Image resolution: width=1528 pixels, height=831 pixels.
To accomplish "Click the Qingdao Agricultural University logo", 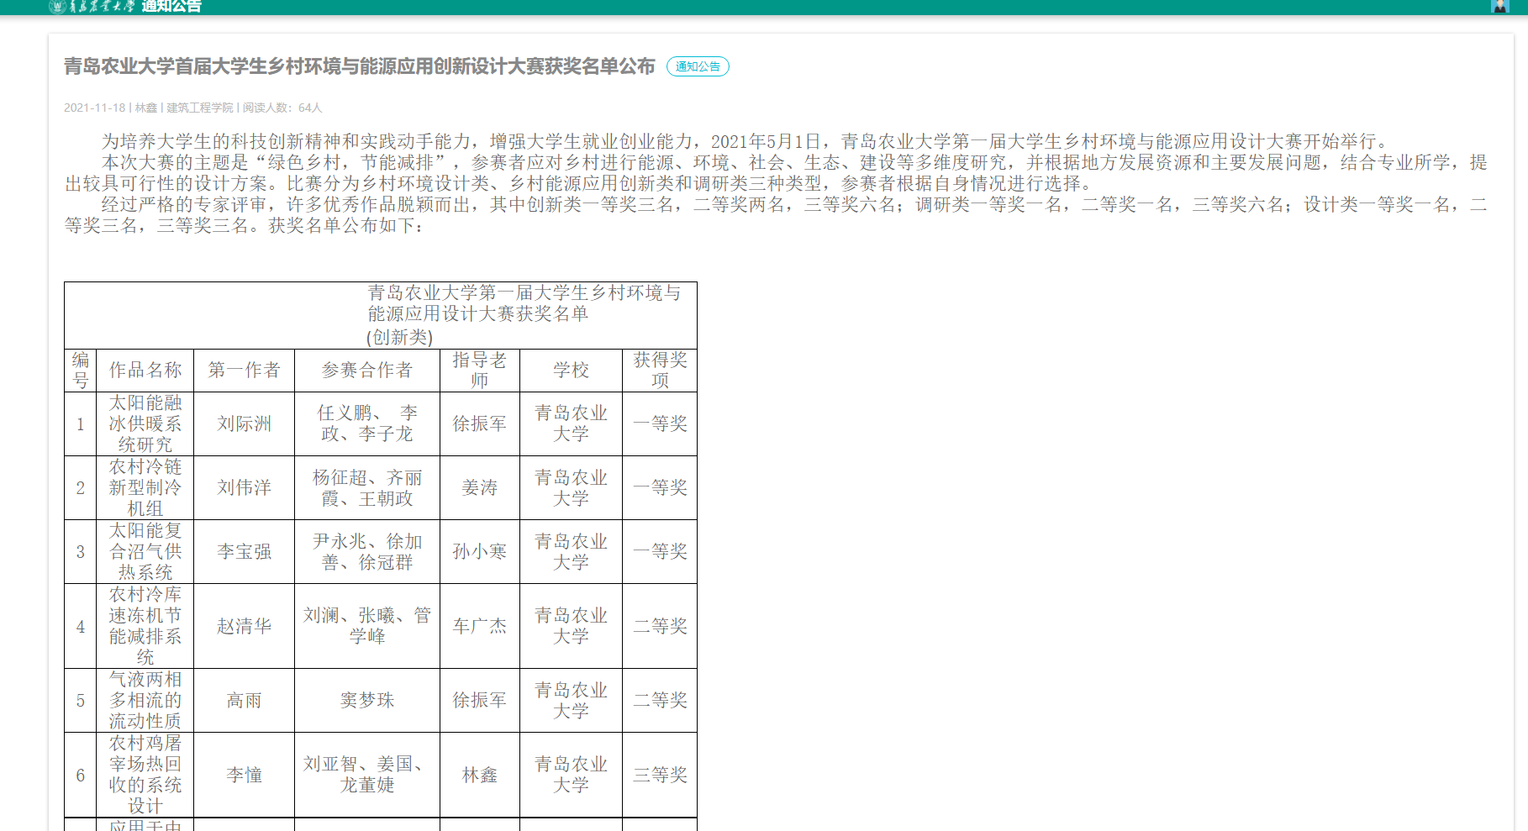I will [x=91, y=7].
